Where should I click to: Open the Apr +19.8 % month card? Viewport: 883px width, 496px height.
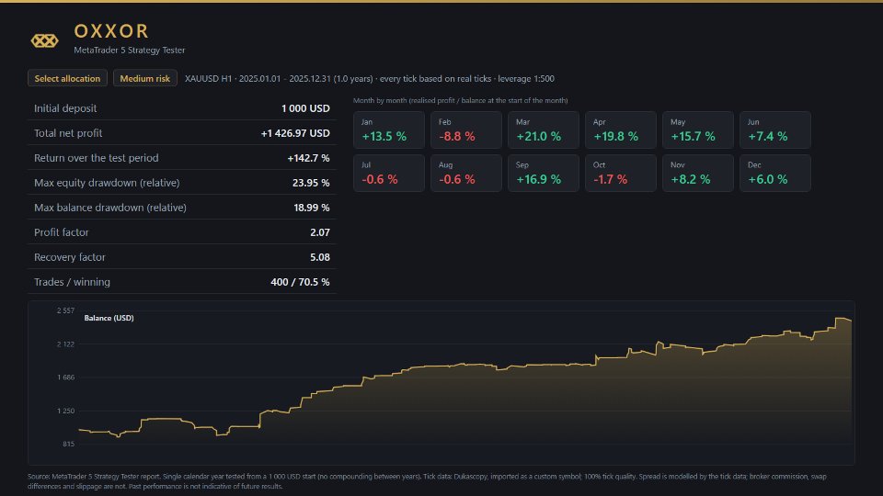click(621, 130)
